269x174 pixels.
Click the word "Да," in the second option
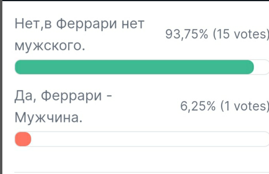[25, 96]
